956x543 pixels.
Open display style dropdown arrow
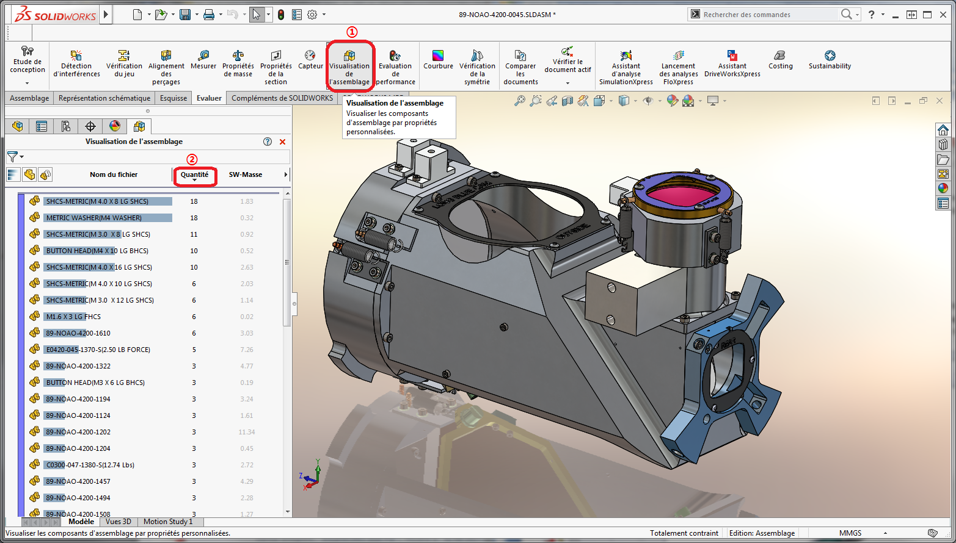pyautogui.click(x=635, y=101)
